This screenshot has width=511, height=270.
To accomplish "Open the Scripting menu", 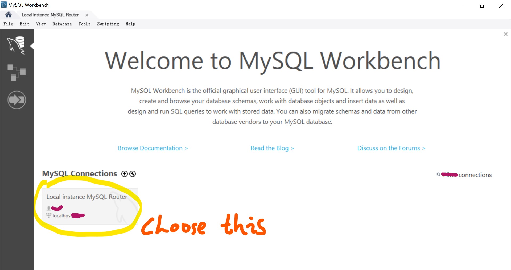I will pyautogui.click(x=108, y=24).
